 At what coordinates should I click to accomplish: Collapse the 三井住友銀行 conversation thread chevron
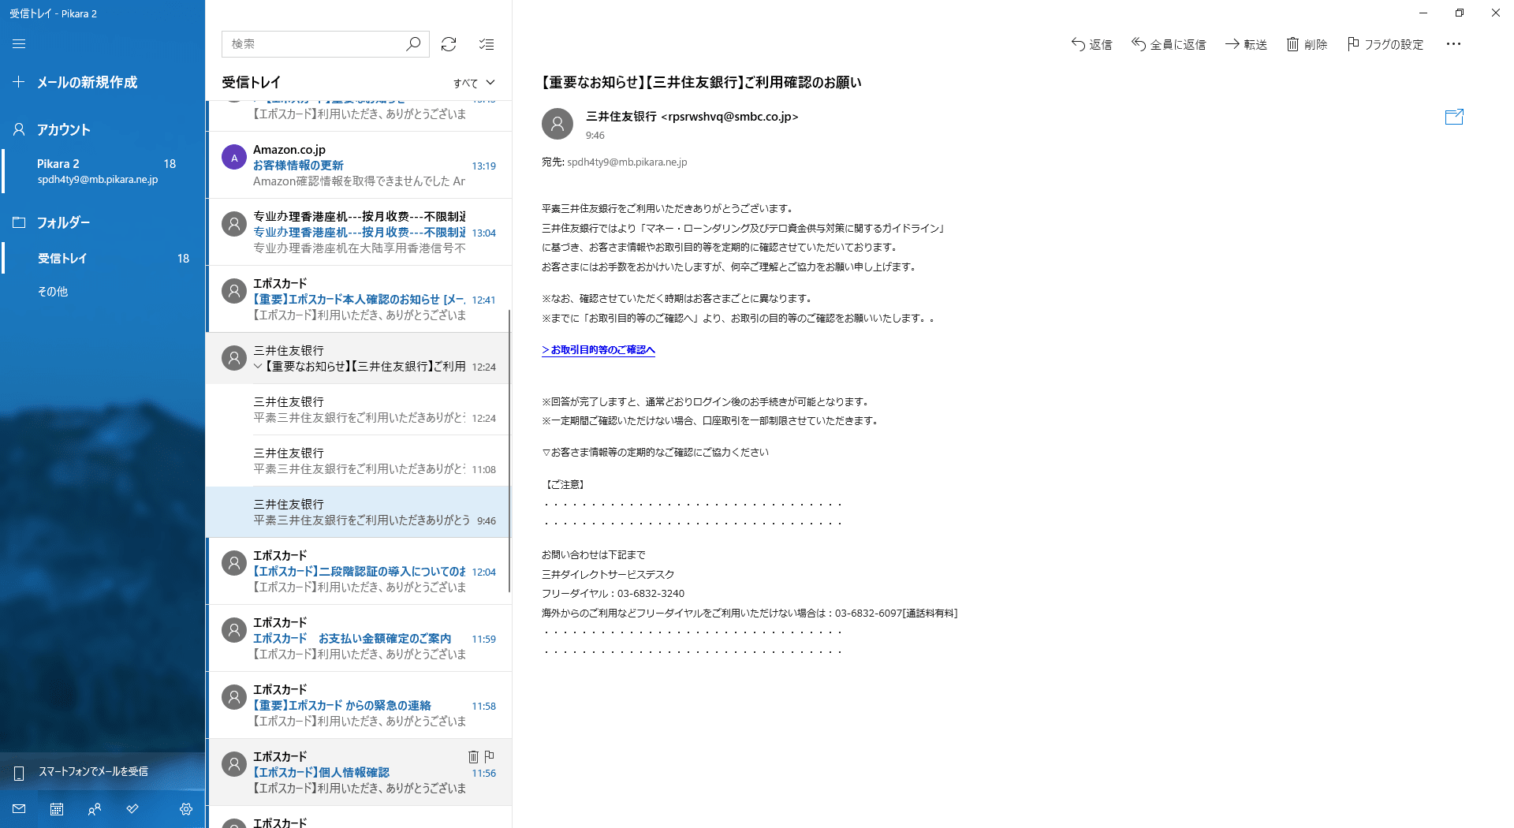(x=258, y=366)
